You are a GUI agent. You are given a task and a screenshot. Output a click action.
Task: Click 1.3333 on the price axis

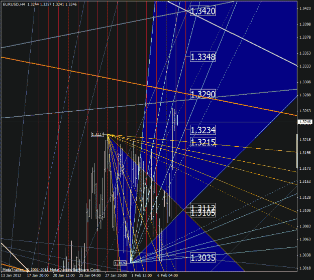[x=305, y=66]
